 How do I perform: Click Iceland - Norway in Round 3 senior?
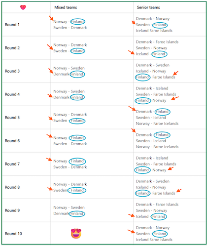[151, 71]
